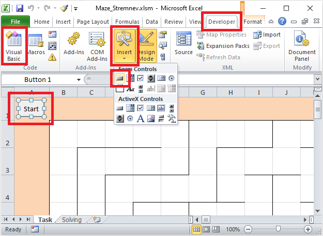
Task: Select ActiveX Check Box control
Action: (x=141, y=108)
